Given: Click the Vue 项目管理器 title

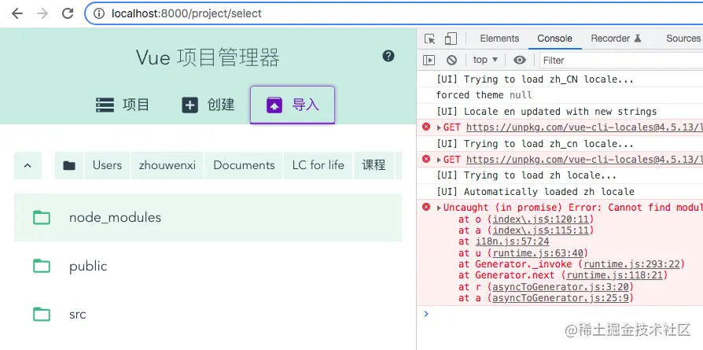Looking at the screenshot, I should pyautogui.click(x=208, y=57).
